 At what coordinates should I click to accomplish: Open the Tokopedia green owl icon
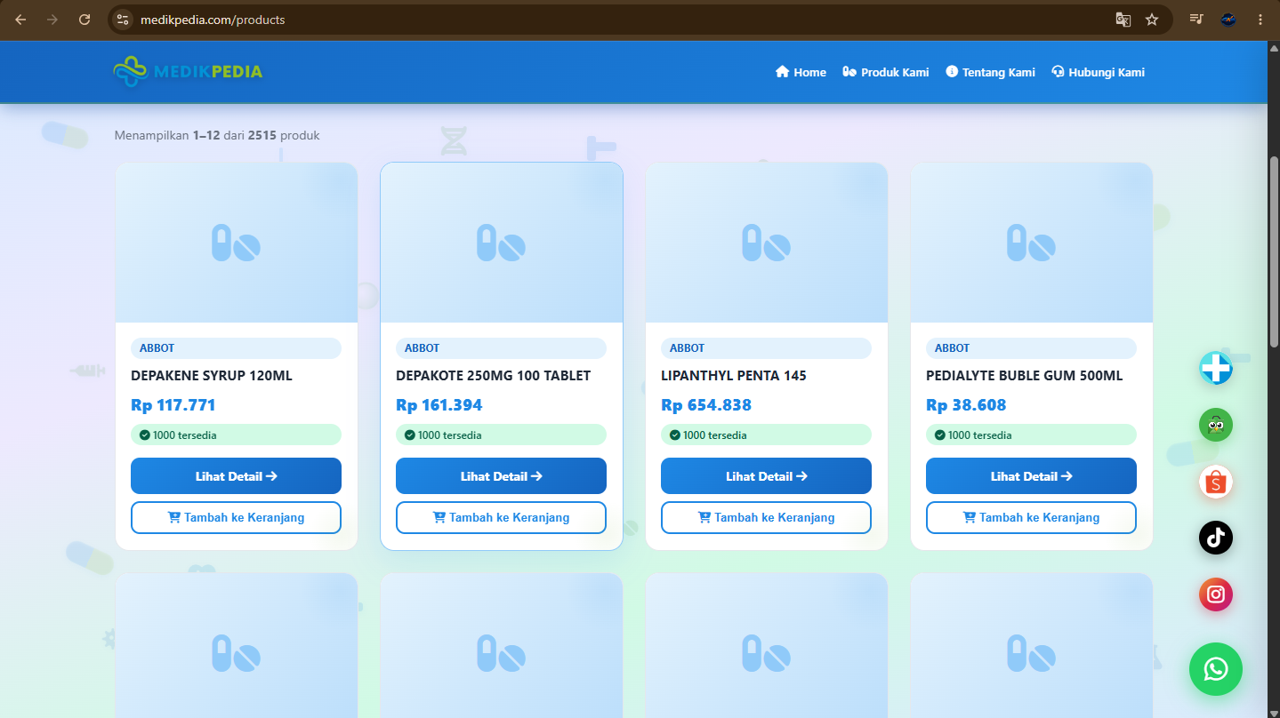1216,425
